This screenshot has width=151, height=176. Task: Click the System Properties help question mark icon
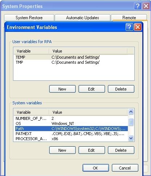(138, 6)
